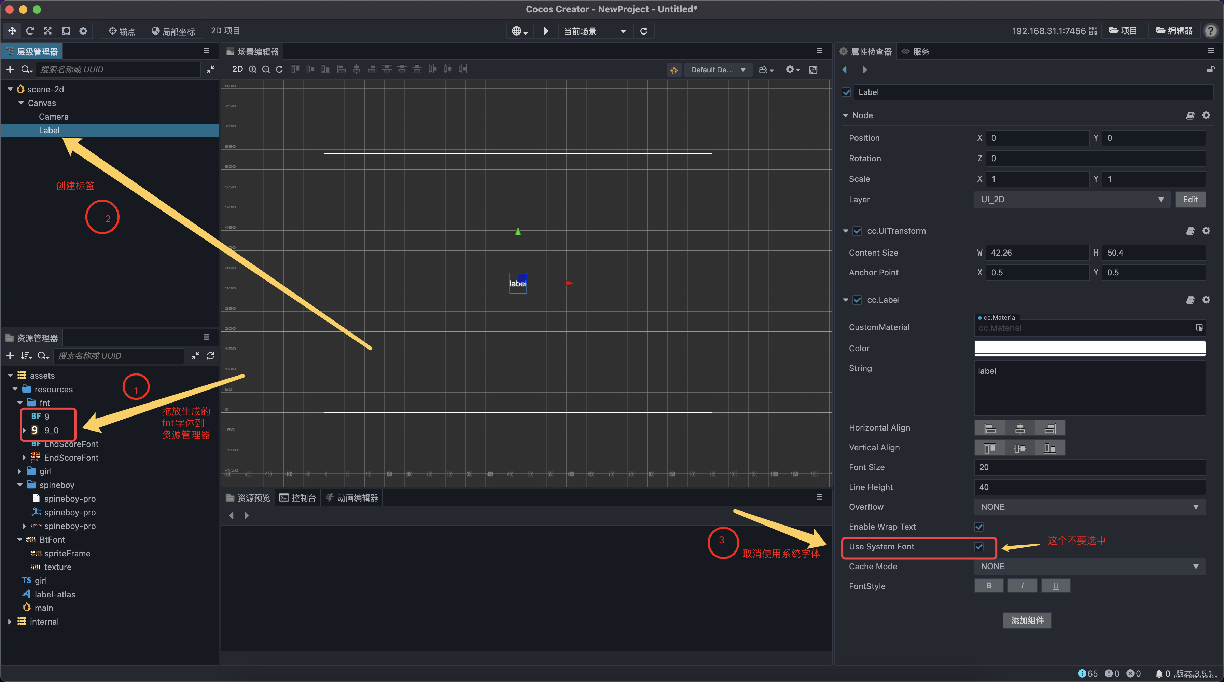
Task: Click the play preview button
Action: tap(545, 31)
